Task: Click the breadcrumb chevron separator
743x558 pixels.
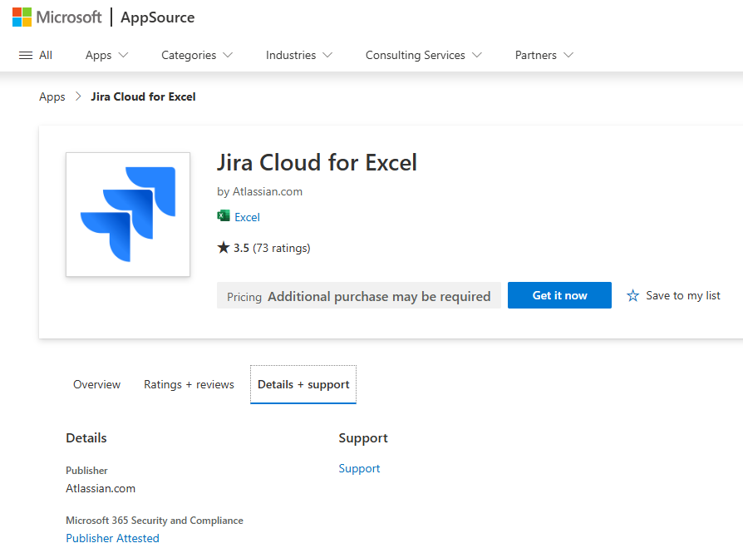Action: click(78, 96)
